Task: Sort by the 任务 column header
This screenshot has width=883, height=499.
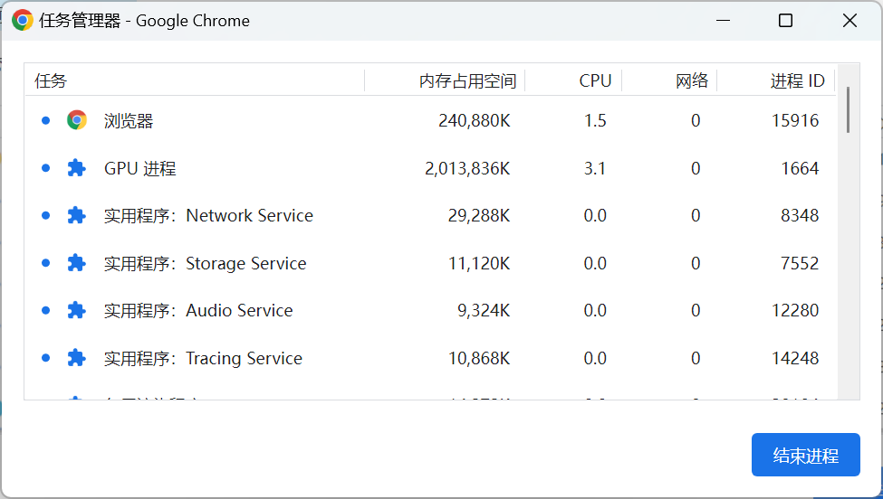Action: [51, 81]
